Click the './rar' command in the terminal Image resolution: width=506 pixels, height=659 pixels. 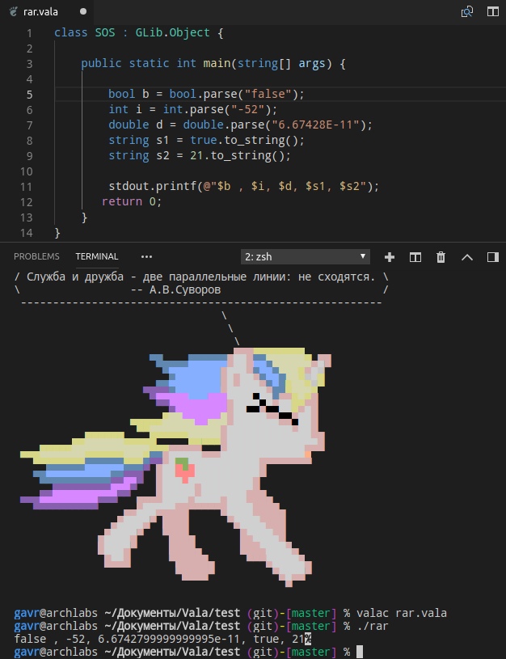click(x=372, y=626)
